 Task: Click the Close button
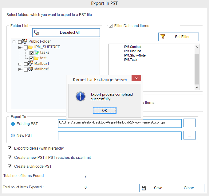point(189,188)
